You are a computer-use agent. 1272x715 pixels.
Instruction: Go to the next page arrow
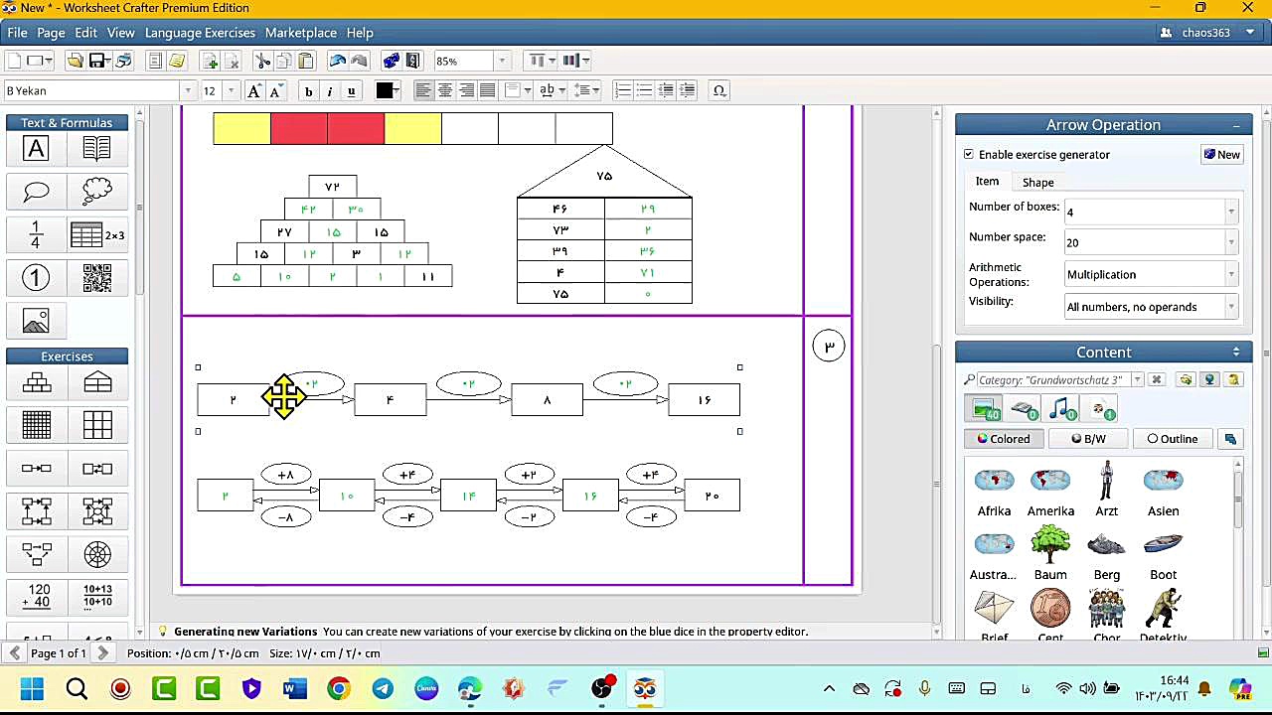point(103,653)
